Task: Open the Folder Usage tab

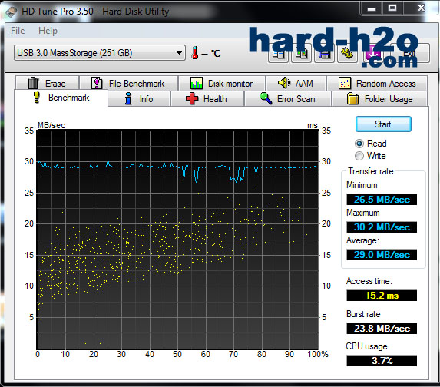Action: tap(380, 99)
